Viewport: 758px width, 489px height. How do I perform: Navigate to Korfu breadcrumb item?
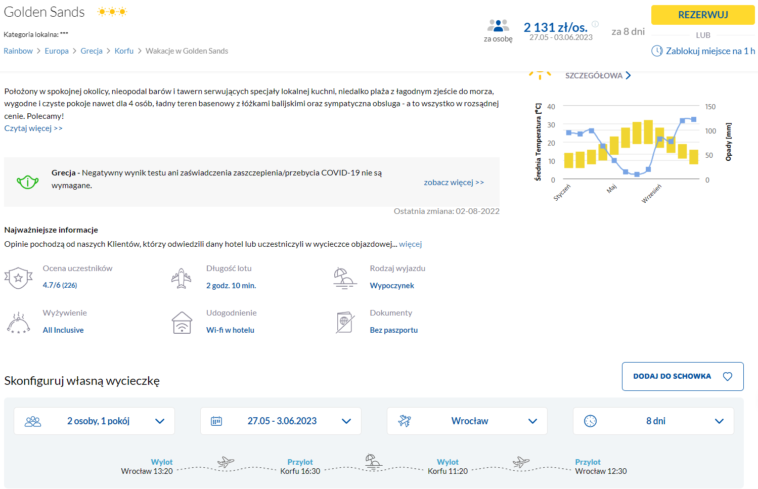click(124, 51)
